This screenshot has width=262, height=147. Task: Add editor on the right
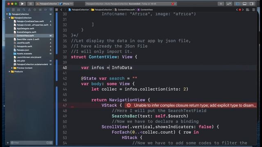click(x=254, y=10)
